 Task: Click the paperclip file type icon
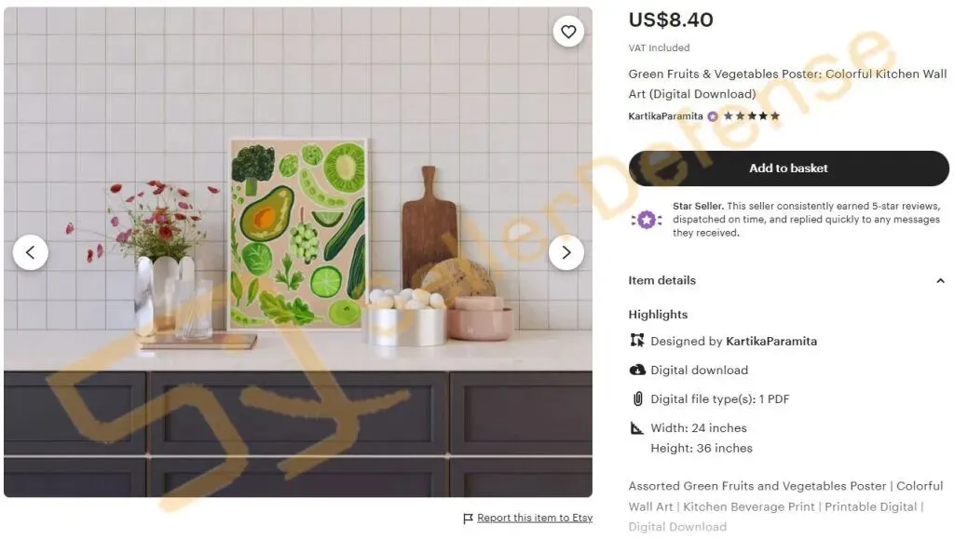click(x=637, y=398)
